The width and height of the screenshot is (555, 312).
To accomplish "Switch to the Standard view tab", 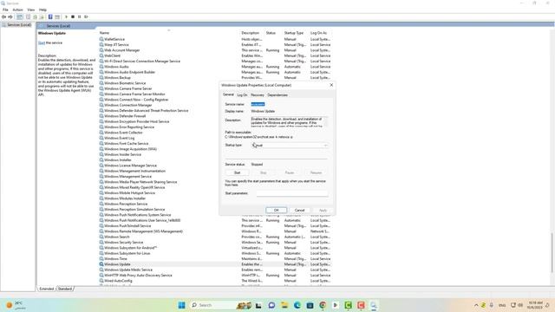I will tap(65, 289).
